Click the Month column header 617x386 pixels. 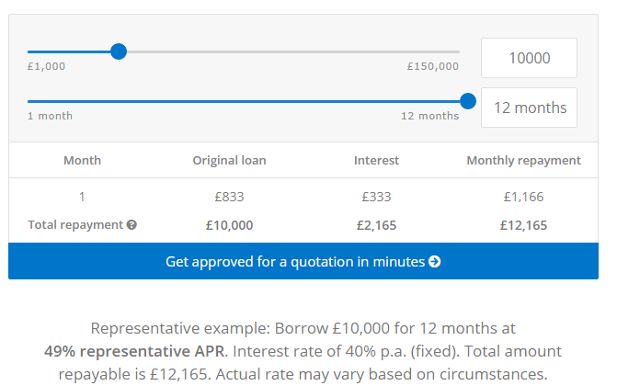(x=82, y=160)
